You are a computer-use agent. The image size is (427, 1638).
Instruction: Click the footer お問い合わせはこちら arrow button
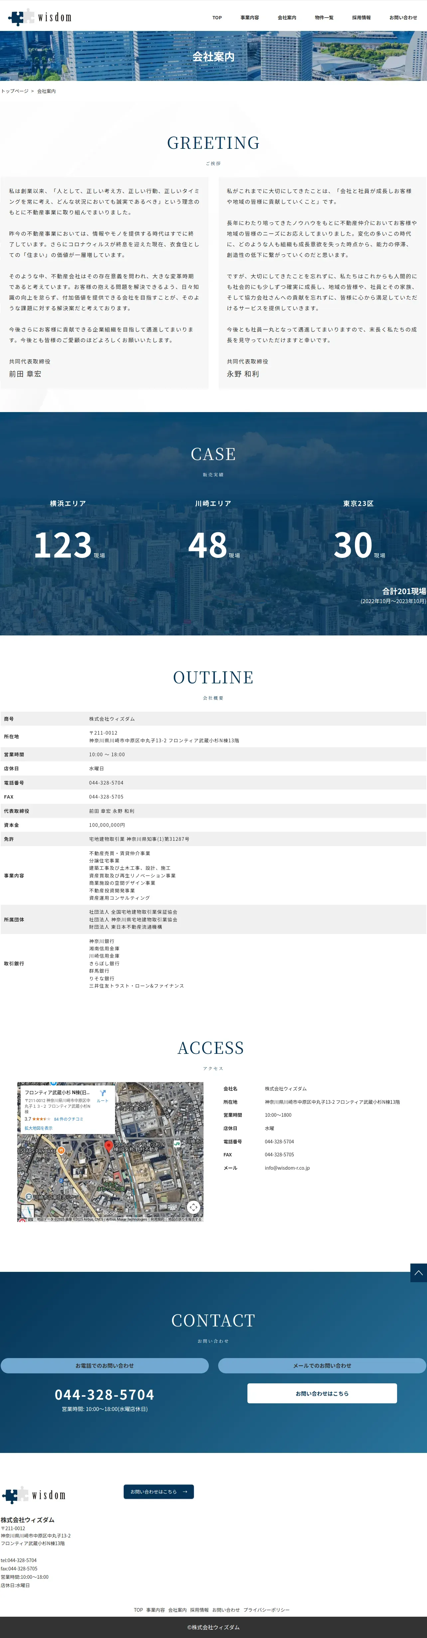click(159, 1492)
